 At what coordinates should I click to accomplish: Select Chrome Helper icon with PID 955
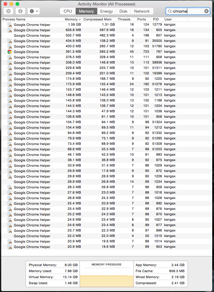point(10,30)
